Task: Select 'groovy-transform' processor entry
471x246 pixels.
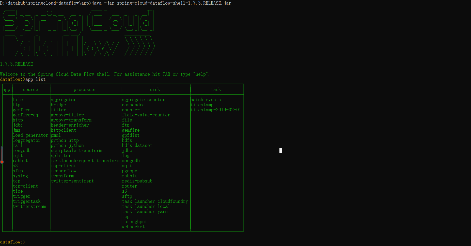Action: pos(71,120)
